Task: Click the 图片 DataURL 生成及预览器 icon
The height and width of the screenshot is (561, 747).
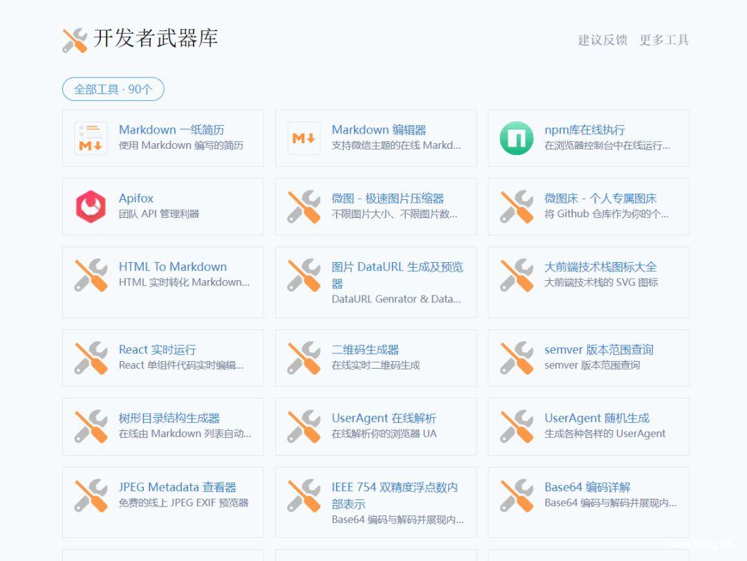Action: click(x=304, y=275)
